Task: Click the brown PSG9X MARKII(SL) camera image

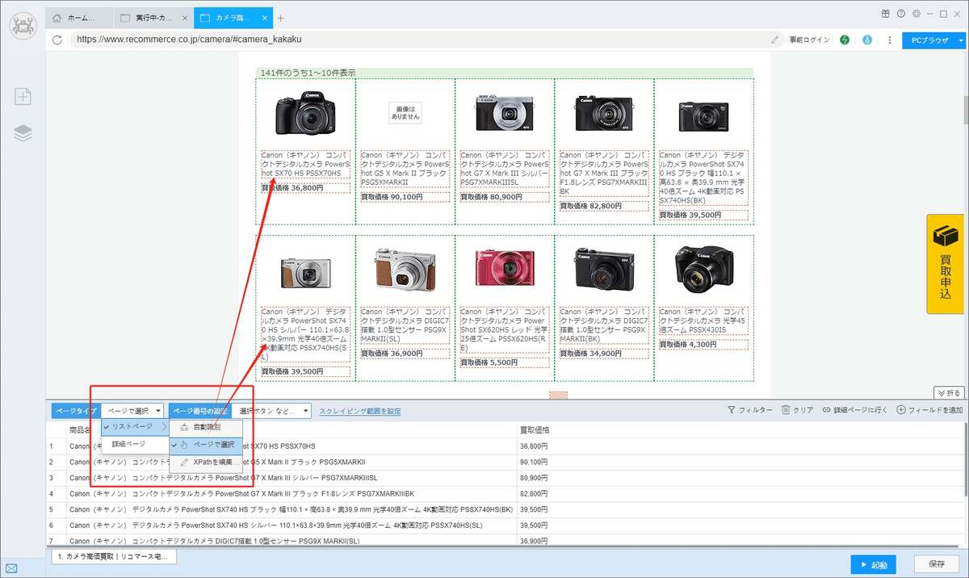Action: 405,269
